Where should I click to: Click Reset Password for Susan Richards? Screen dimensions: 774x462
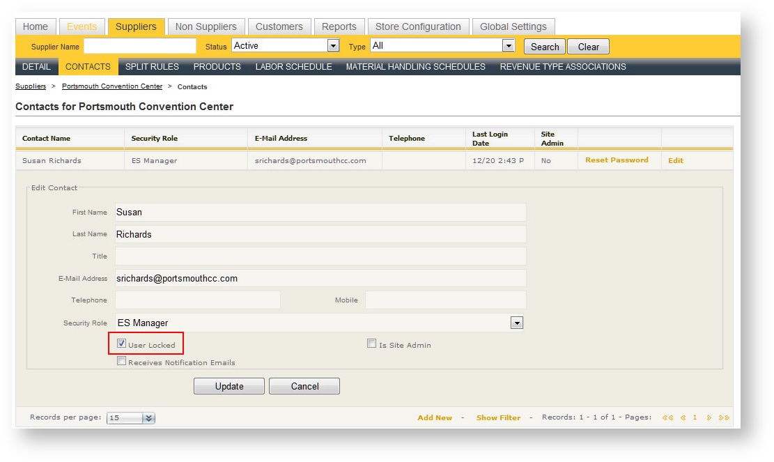[617, 160]
